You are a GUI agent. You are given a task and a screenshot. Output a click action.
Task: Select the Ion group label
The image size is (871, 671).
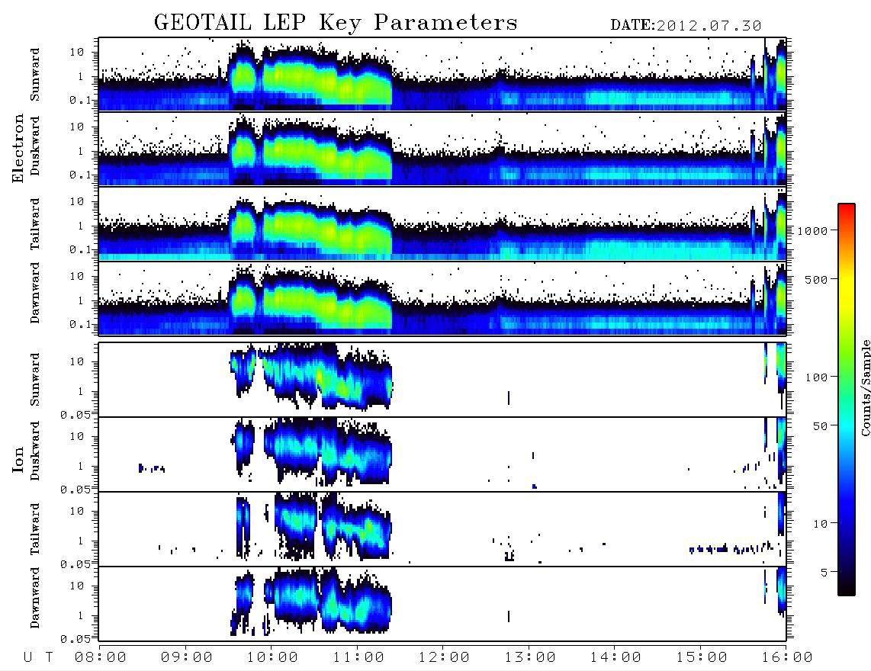tap(18, 459)
